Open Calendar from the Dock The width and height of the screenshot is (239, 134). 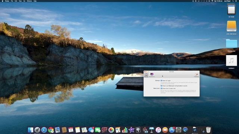71,130
